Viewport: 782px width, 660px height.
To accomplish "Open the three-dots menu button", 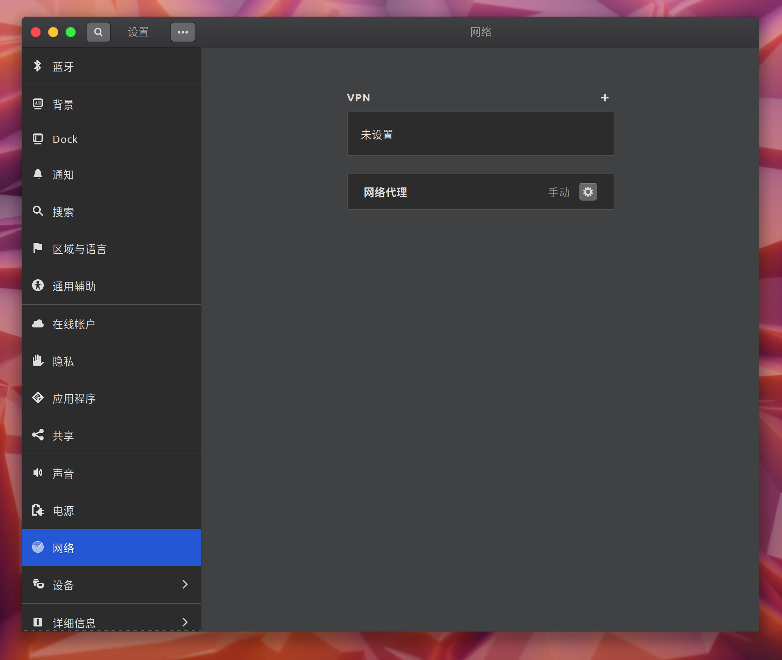I will pyautogui.click(x=183, y=32).
